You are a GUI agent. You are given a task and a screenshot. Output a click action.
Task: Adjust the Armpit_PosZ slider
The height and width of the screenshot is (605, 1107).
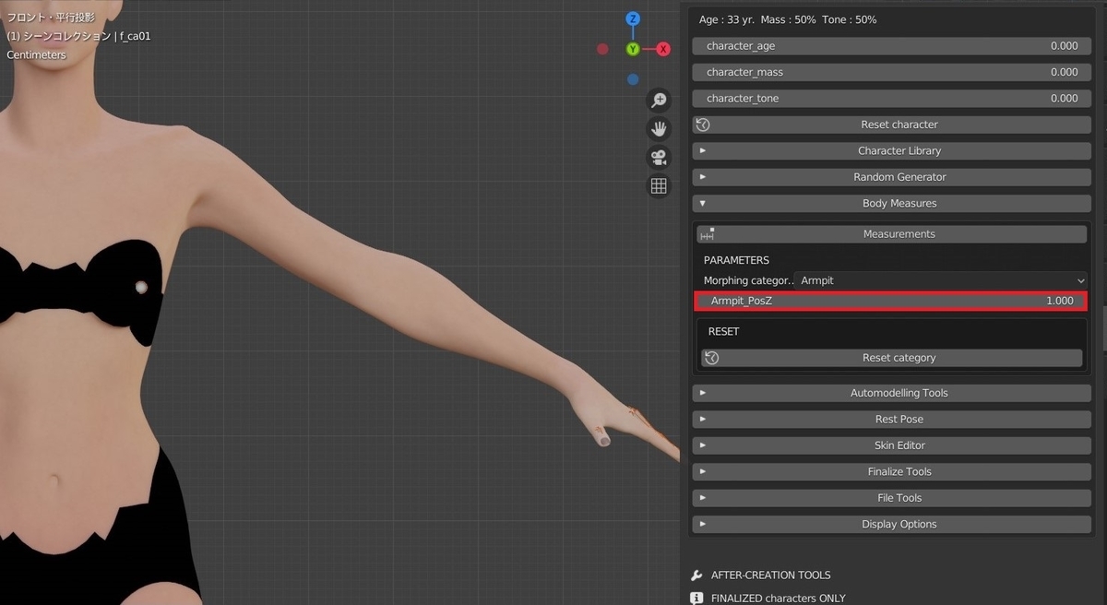point(891,301)
